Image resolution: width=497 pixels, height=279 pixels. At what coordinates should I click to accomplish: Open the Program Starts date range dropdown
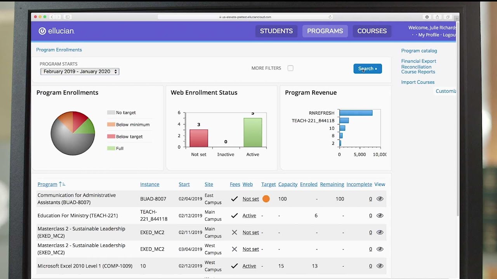pos(80,72)
